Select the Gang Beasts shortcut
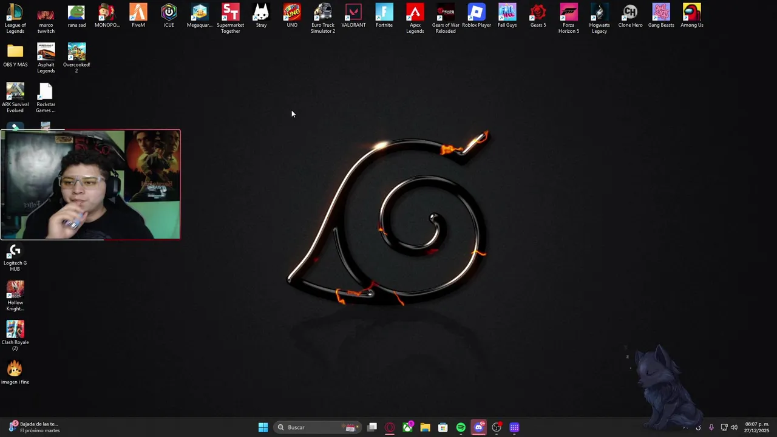This screenshot has width=777, height=437. point(661,16)
